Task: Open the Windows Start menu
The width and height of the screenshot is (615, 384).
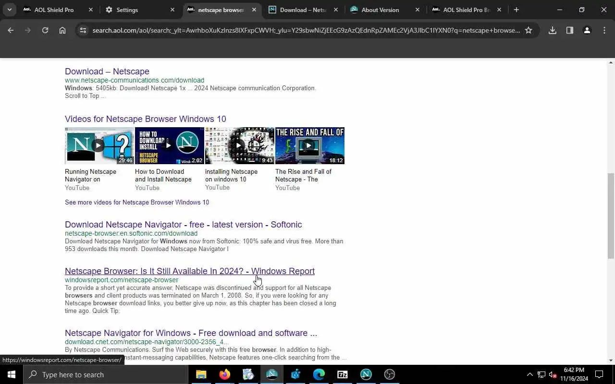Action: [12, 374]
